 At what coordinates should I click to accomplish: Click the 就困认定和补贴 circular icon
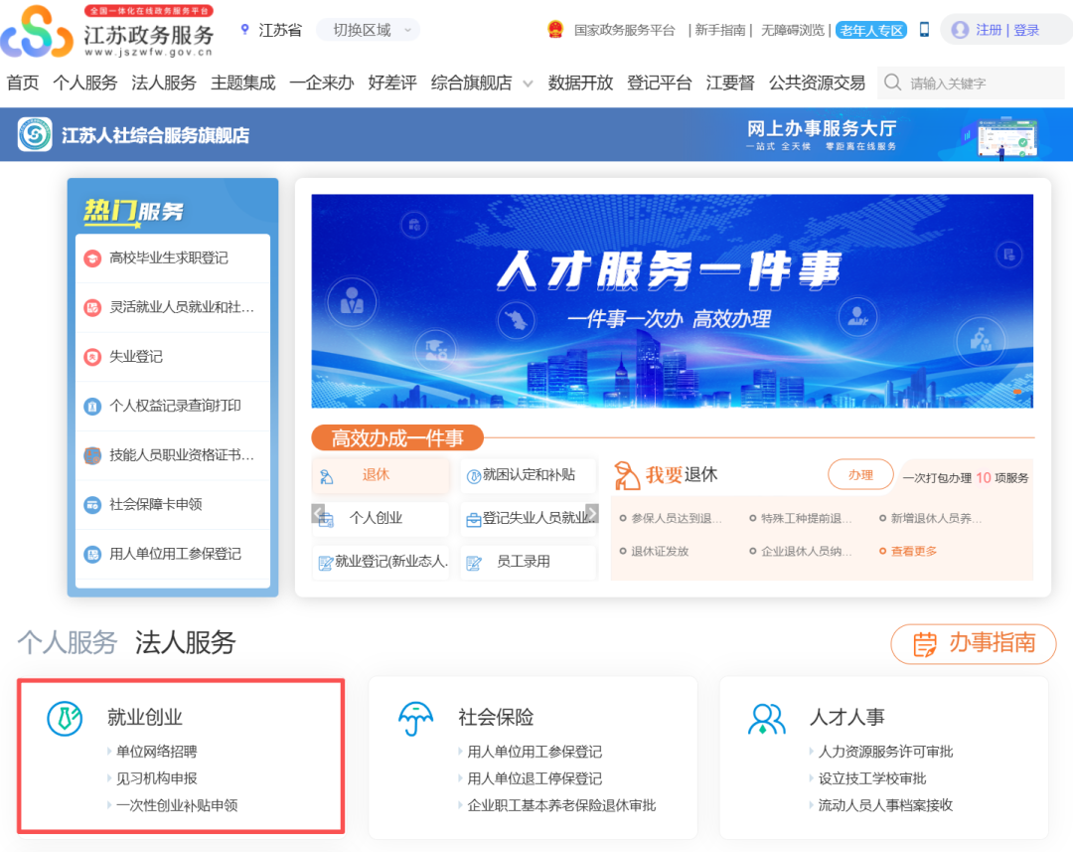click(x=474, y=475)
